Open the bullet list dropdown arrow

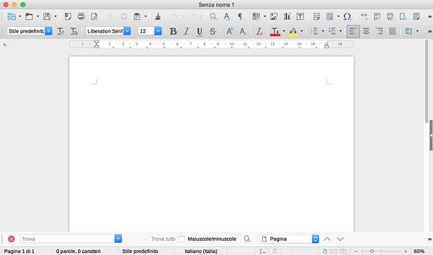322,31
